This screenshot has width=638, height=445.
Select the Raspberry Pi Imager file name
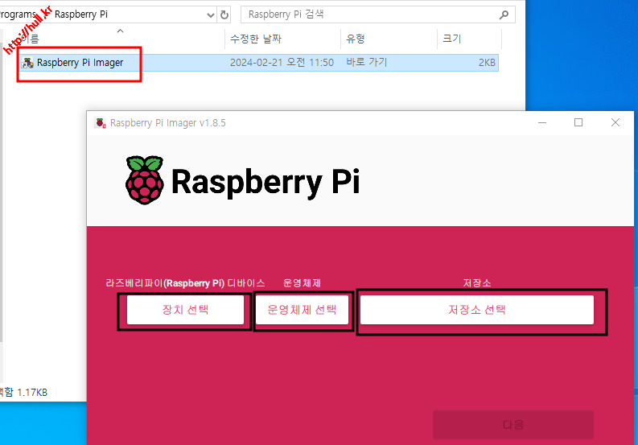tap(80, 63)
